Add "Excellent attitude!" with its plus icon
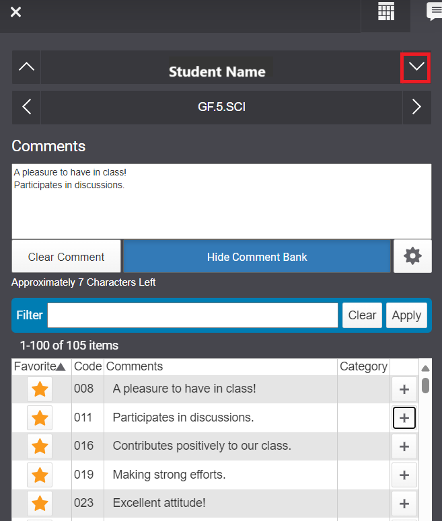This screenshot has height=521, width=442. pos(404,504)
